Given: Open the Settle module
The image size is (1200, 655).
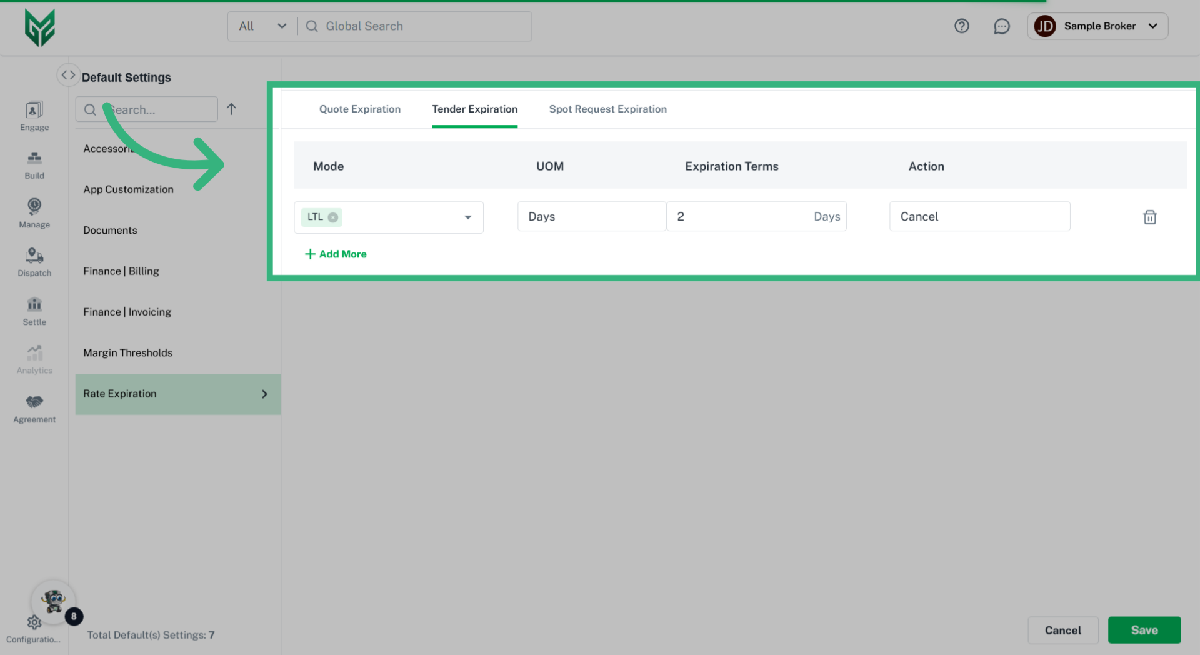Looking at the screenshot, I should [x=34, y=311].
